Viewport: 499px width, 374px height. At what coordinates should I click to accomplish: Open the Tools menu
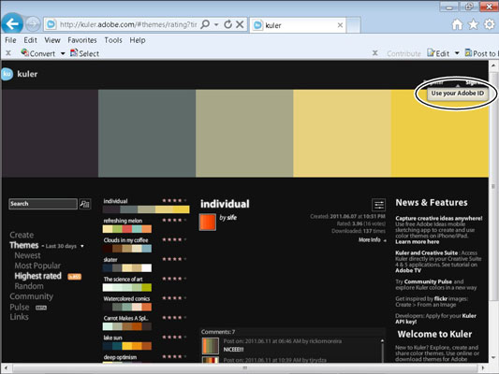113,40
